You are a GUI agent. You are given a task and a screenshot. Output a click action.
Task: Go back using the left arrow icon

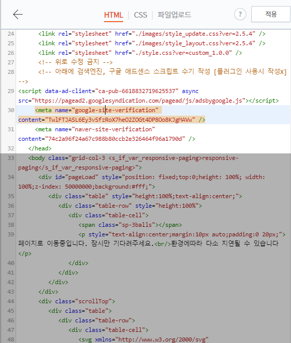(18, 15)
